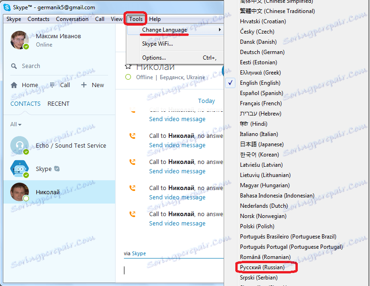
Task: Select Português Portugal (Portuguese Portugal)
Action: 291,246
